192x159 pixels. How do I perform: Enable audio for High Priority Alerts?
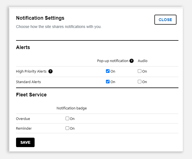[x=139, y=71]
